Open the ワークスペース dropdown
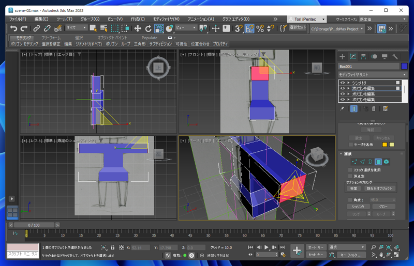 pyautogui.click(x=383, y=19)
